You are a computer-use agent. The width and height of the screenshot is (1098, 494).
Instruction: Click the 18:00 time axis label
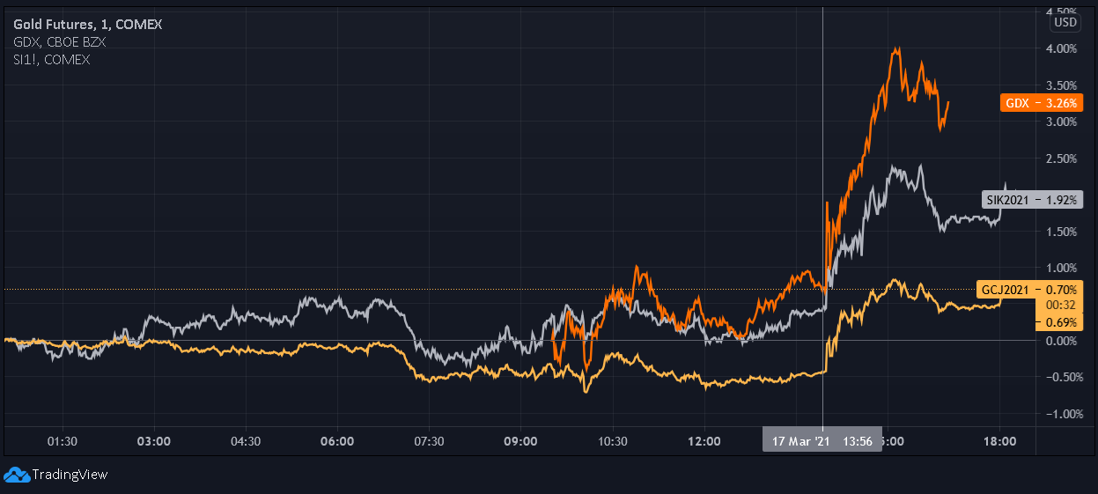[x=1001, y=440]
